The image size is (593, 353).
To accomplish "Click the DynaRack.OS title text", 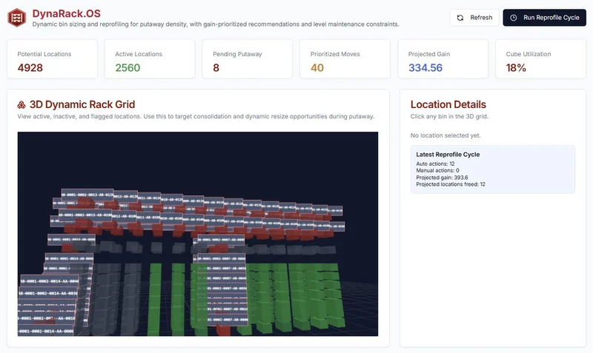I will pyautogui.click(x=66, y=13).
